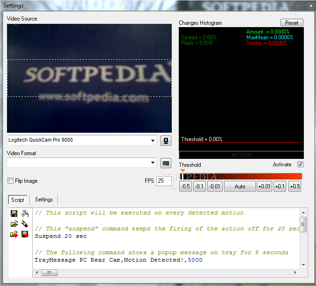
Task: Click the FPS input field
Action: (x=164, y=181)
